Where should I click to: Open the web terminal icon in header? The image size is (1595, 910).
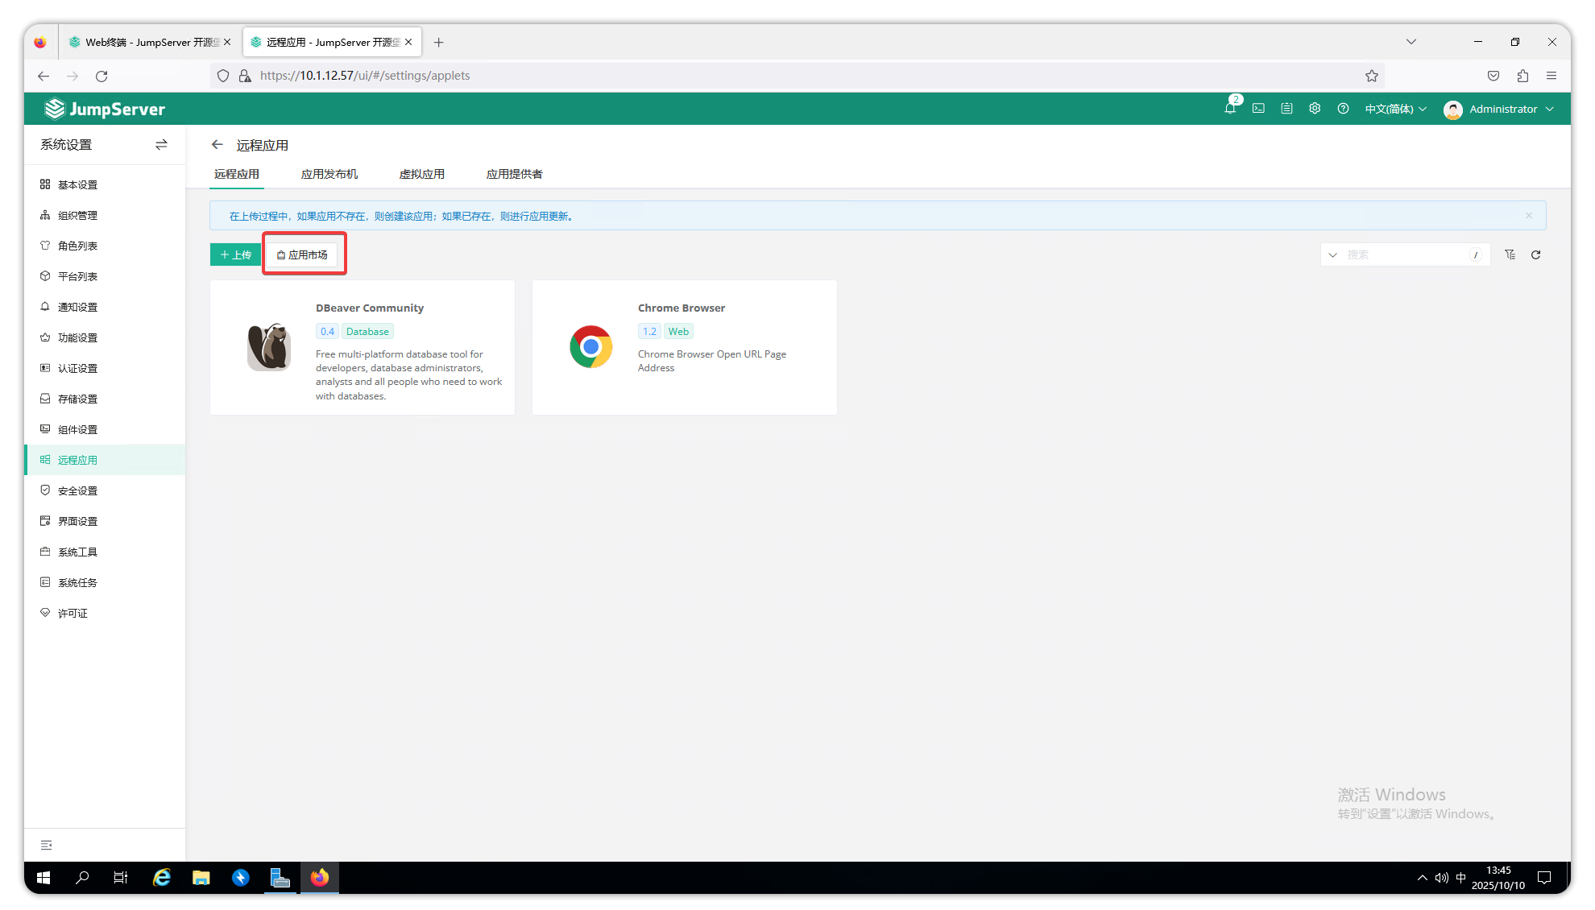coord(1258,109)
